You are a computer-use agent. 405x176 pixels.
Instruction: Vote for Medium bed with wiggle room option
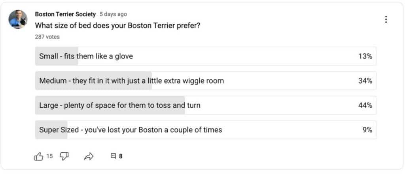(x=206, y=81)
